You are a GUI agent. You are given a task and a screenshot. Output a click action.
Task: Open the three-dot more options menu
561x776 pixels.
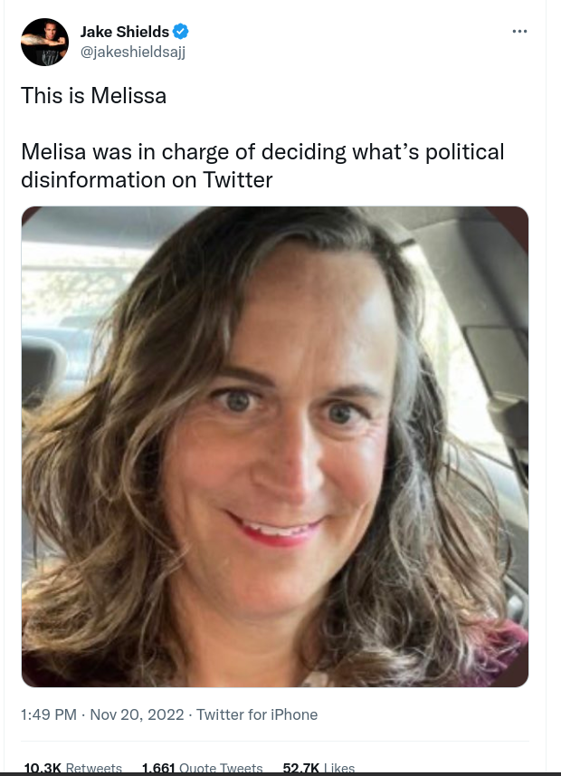click(519, 32)
